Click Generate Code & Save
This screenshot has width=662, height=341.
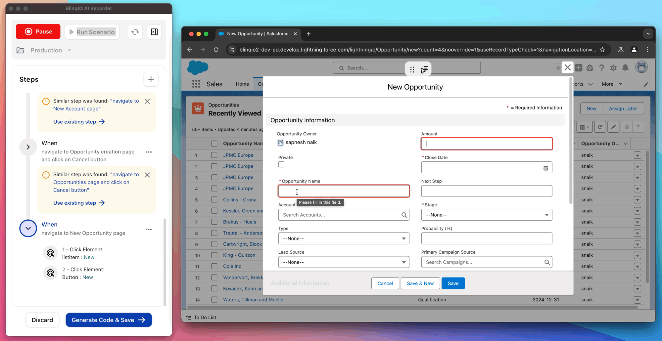coord(109,320)
